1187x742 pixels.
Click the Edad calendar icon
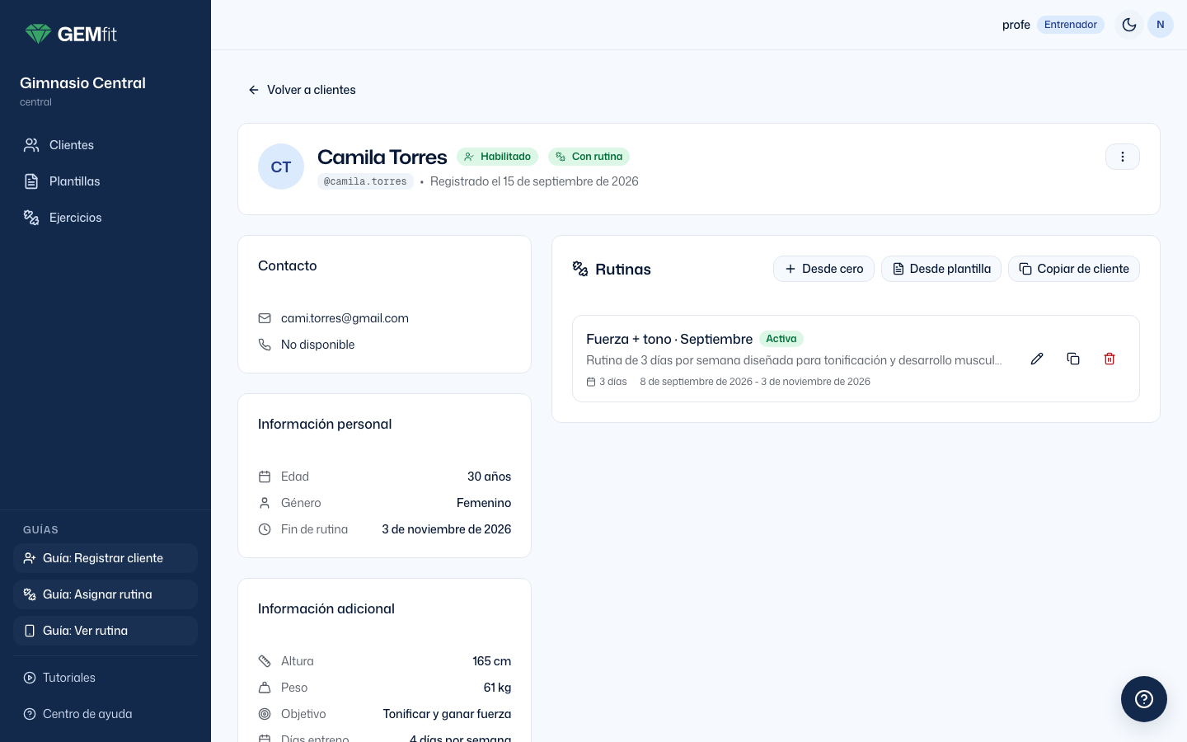click(x=265, y=477)
